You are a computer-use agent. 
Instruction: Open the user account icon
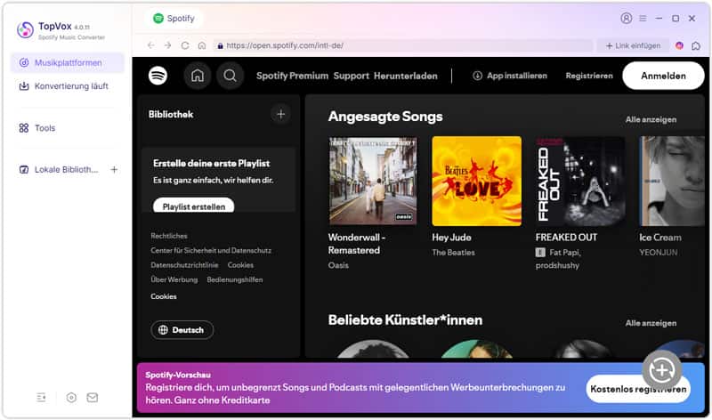click(x=627, y=18)
